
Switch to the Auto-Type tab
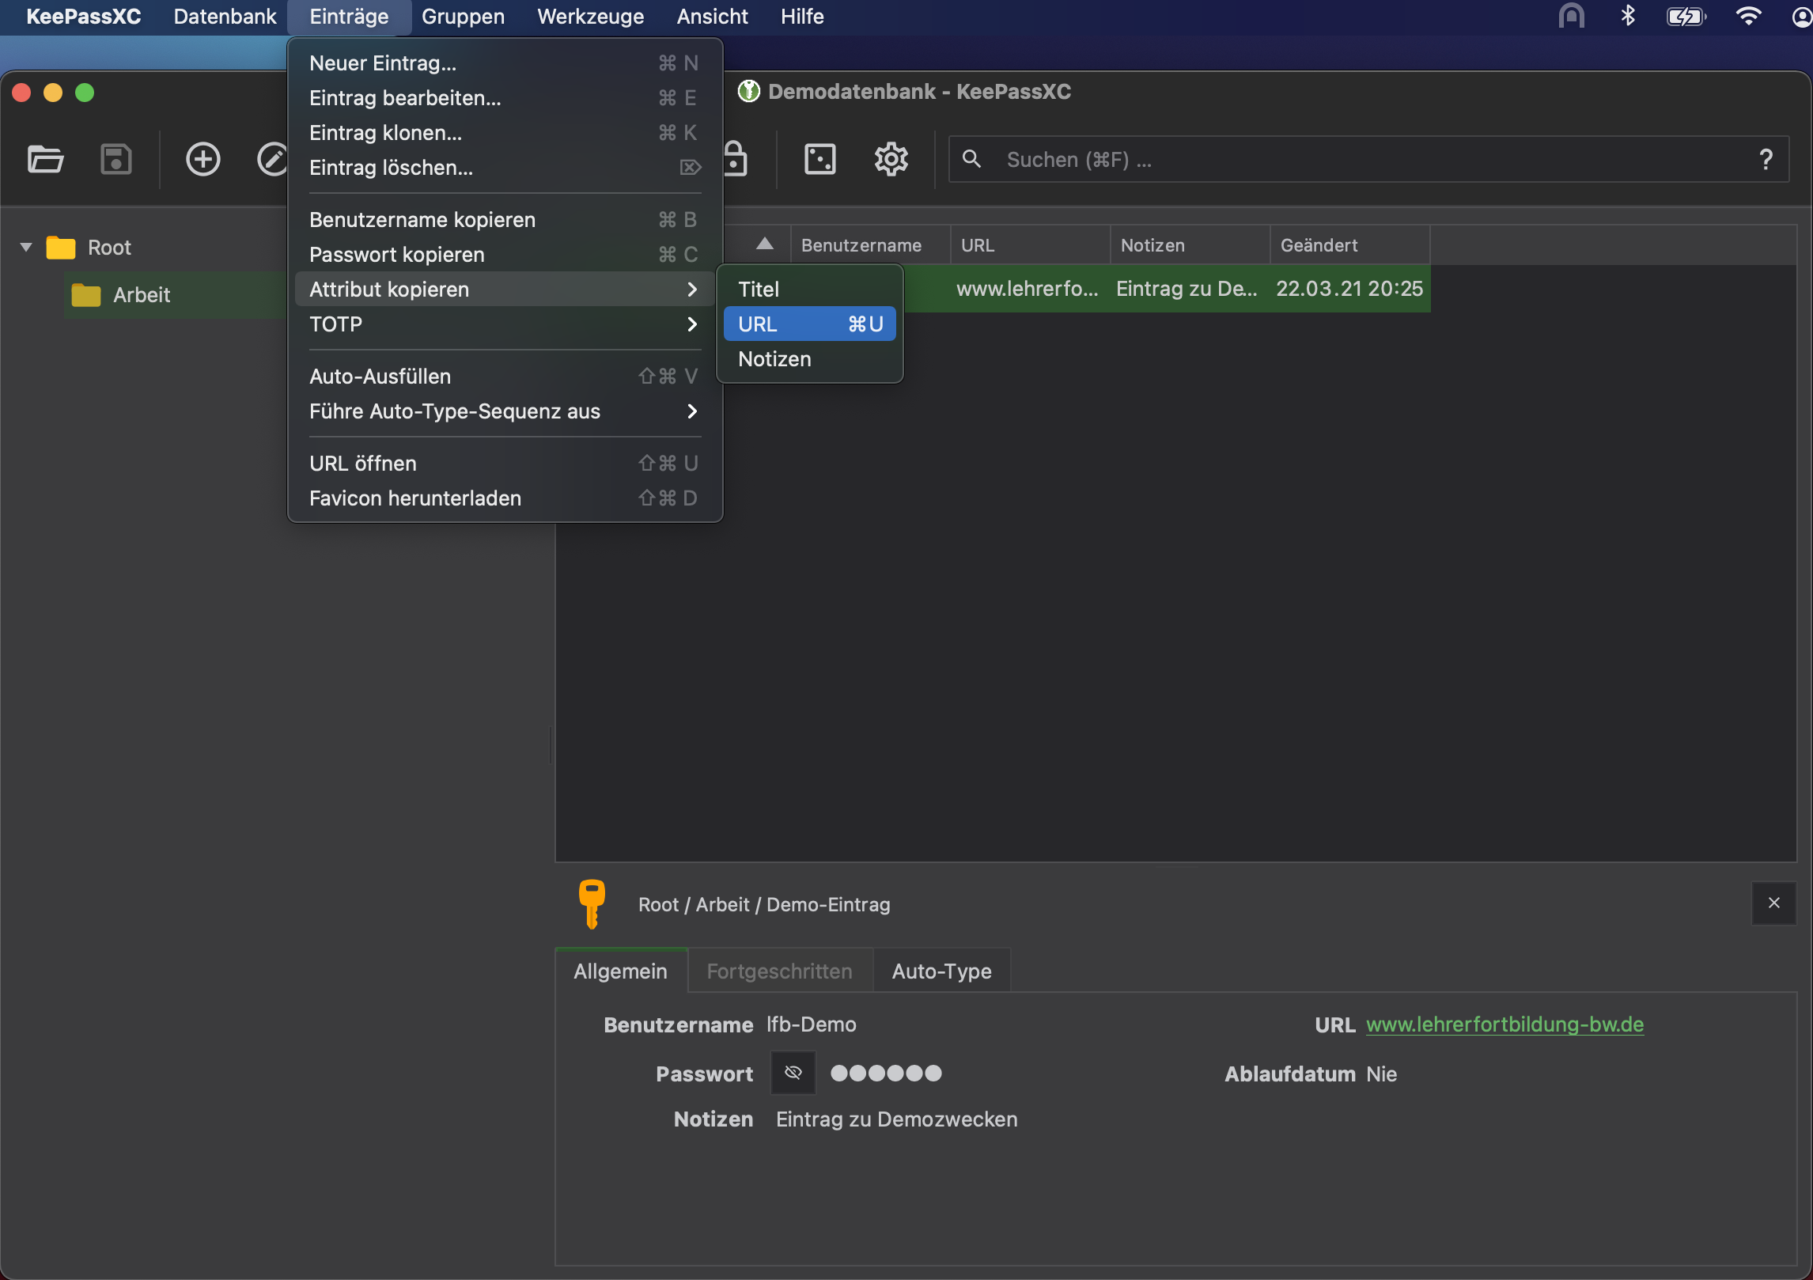click(941, 971)
